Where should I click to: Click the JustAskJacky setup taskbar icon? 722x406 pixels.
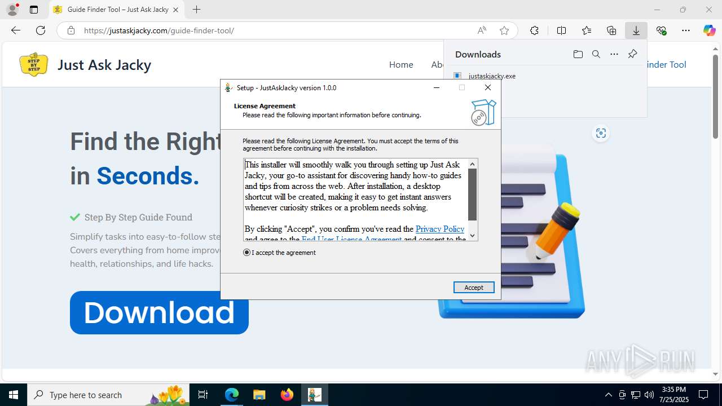[x=315, y=395]
